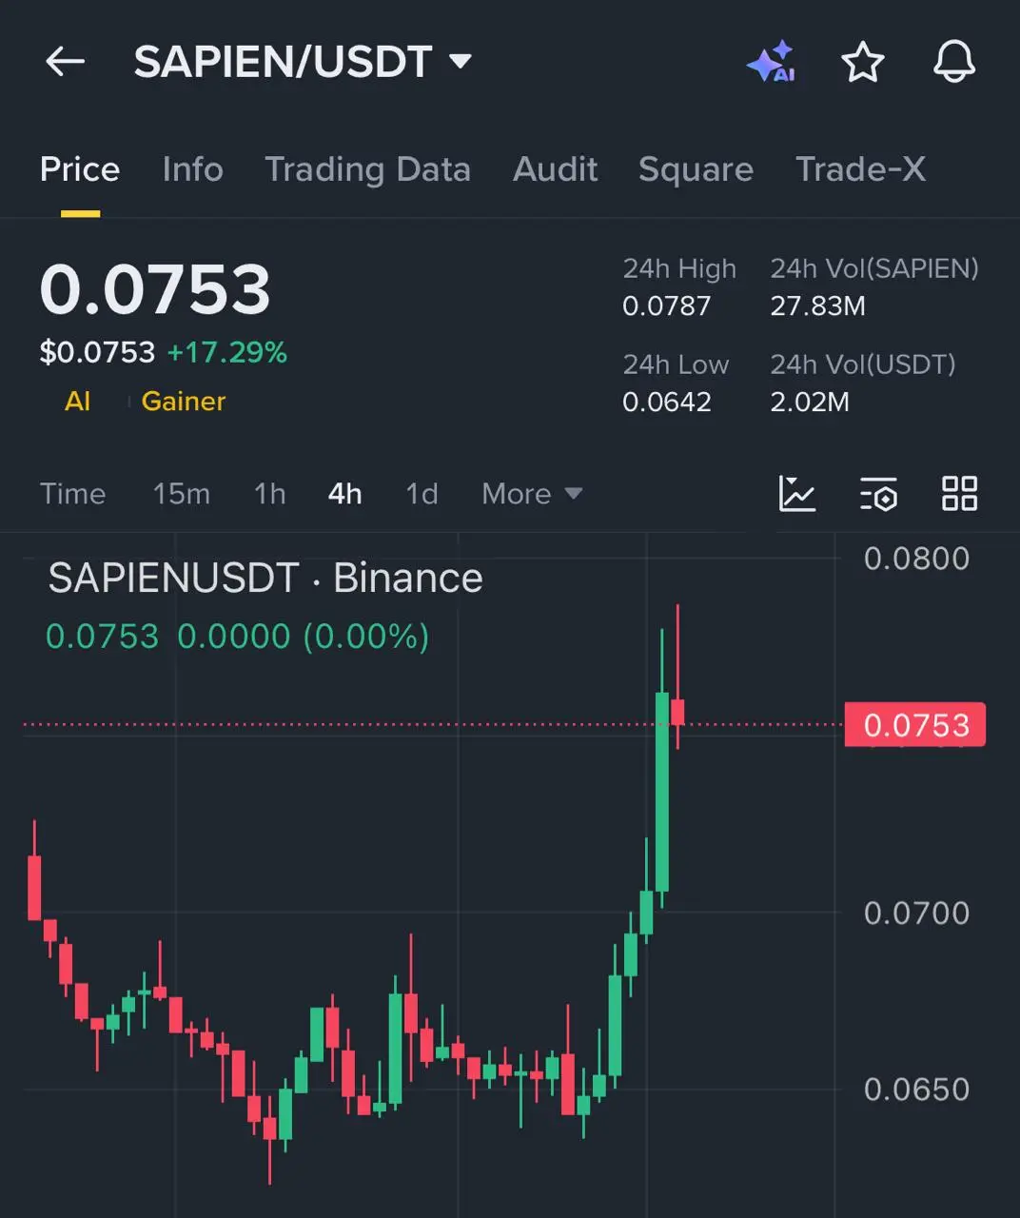Switch to the Price tab
This screenshot has height=1218, width=1020.
80,169
